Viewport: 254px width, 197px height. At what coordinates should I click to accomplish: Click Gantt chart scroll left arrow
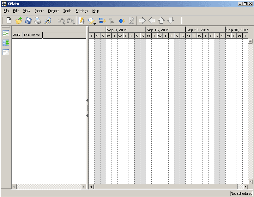(x=91, y=187)
